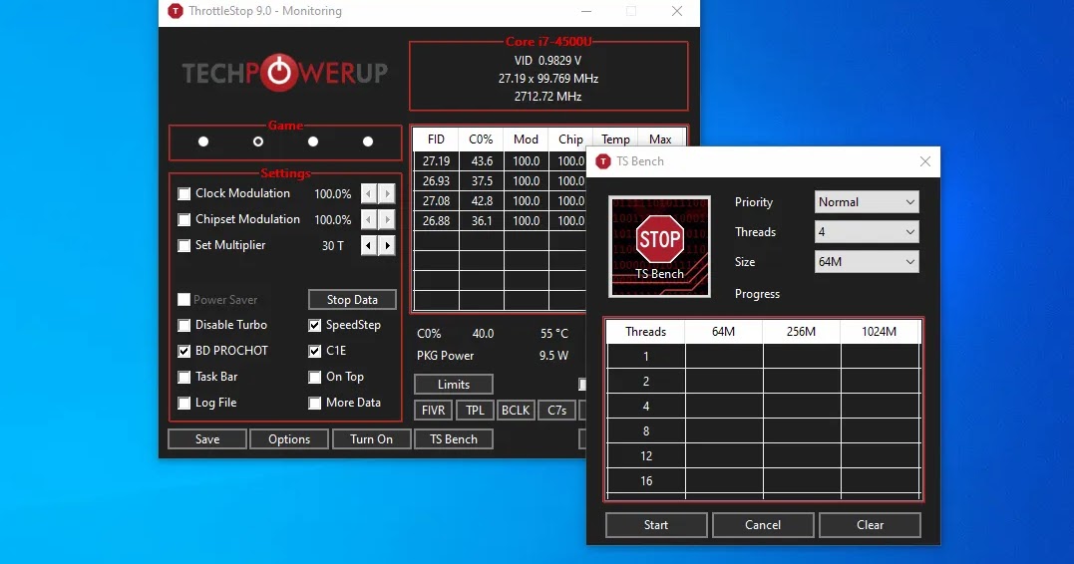The image size is (1074, 564).
Task: Click the 256M column header in bench table
Action: pos(802,332)
